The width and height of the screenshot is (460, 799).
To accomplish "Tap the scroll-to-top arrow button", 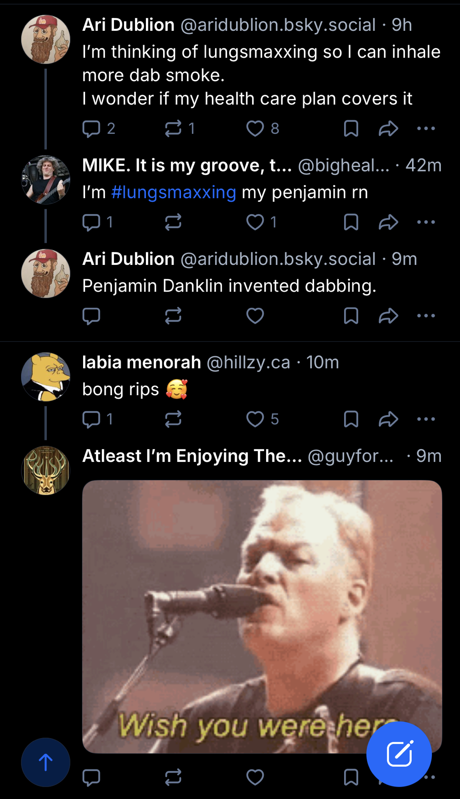I will coord(46,762).
